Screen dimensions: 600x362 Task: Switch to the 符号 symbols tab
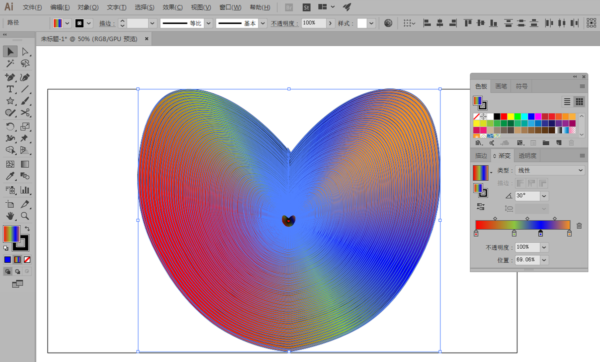tap(521, 86)
